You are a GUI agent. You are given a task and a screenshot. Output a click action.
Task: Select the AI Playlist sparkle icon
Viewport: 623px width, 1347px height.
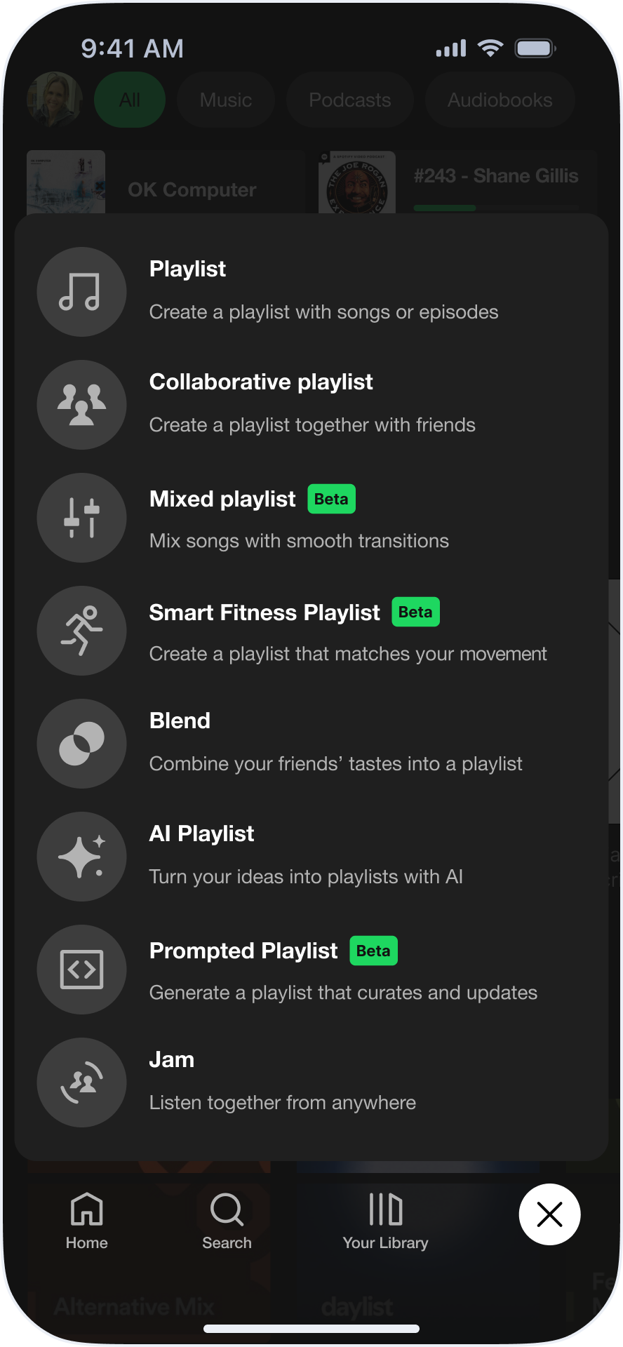coord(81,857)
